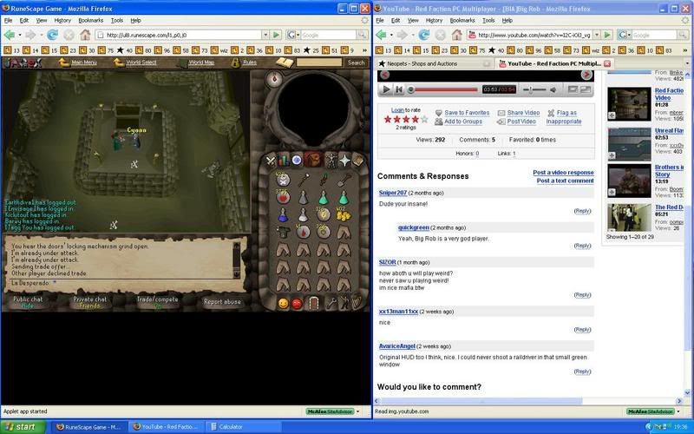Toggle RuneScape Trade/compete setting
Viewport: 694px width, 434px height.
pos(157,302)
